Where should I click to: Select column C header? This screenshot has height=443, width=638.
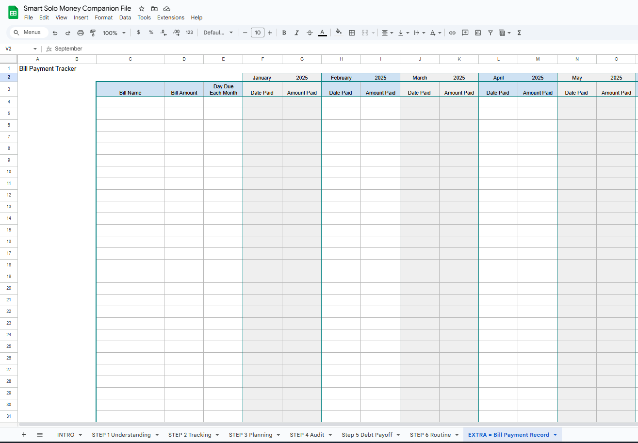[131, 59]
